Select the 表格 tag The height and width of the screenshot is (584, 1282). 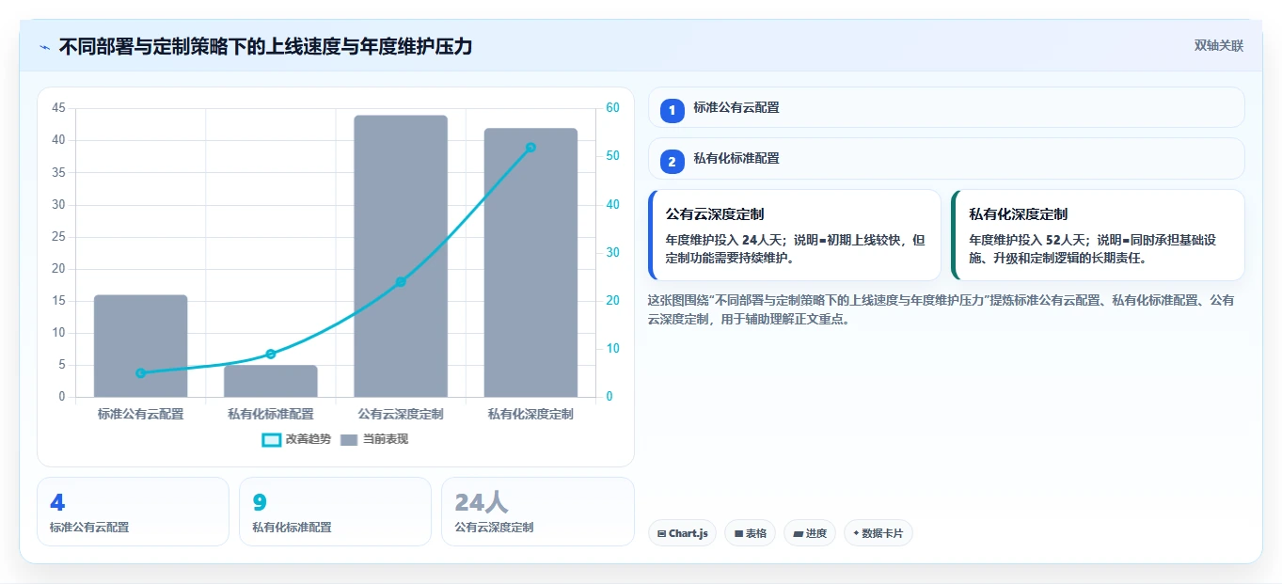pos(750,533)
